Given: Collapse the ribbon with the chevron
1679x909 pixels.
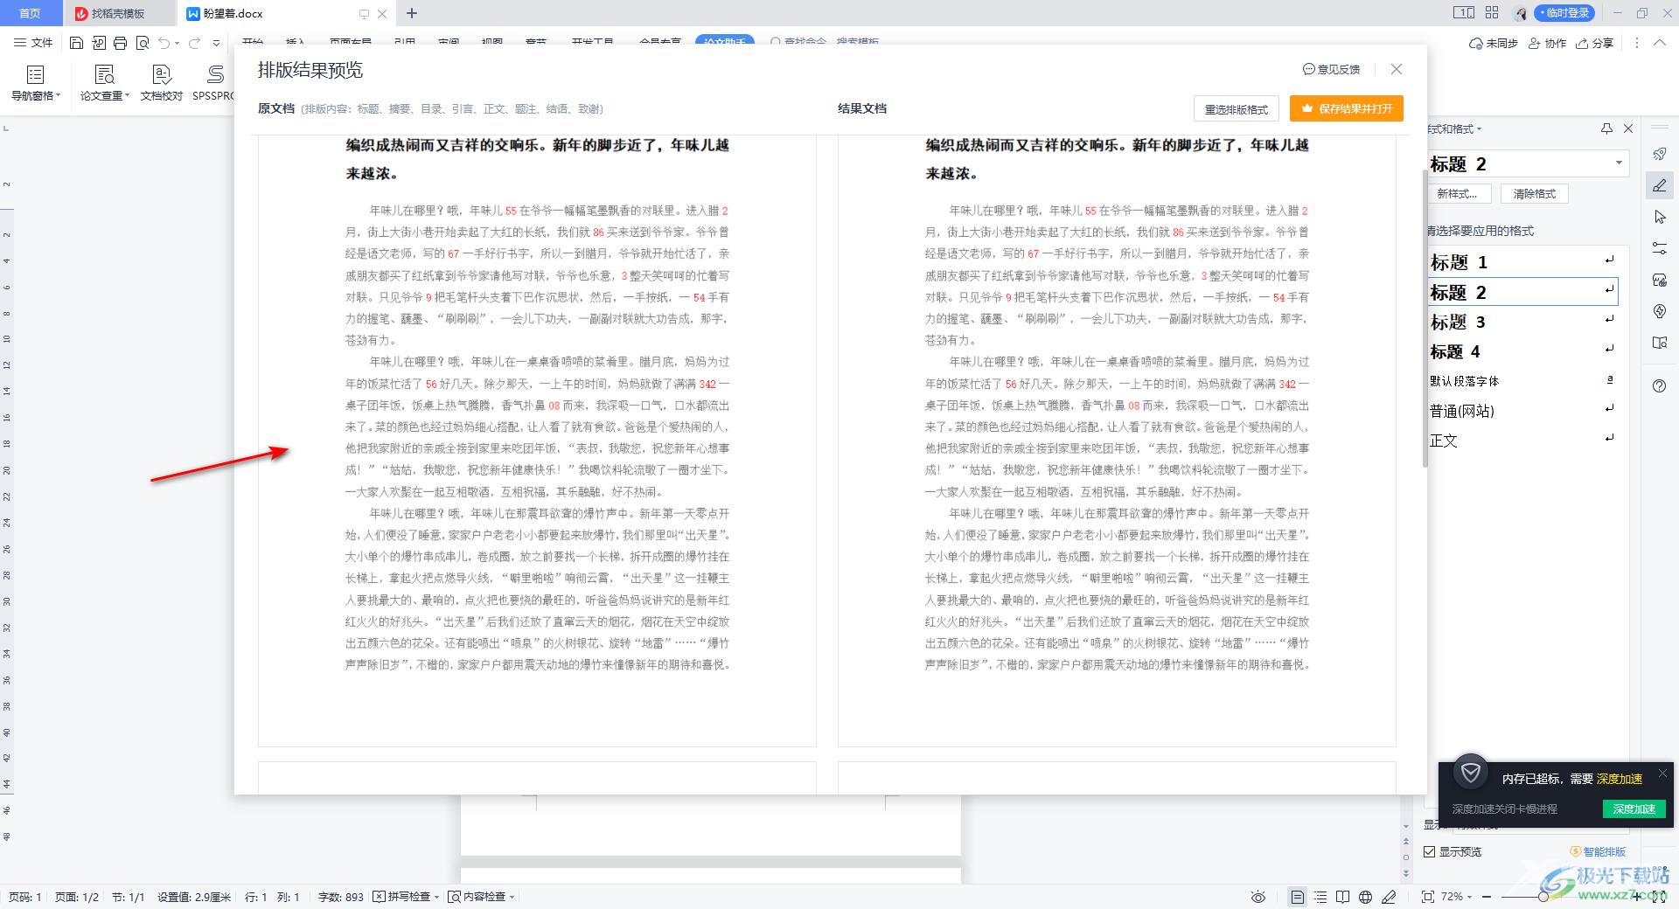Looking at the screenshot, I should (1660, 43).
